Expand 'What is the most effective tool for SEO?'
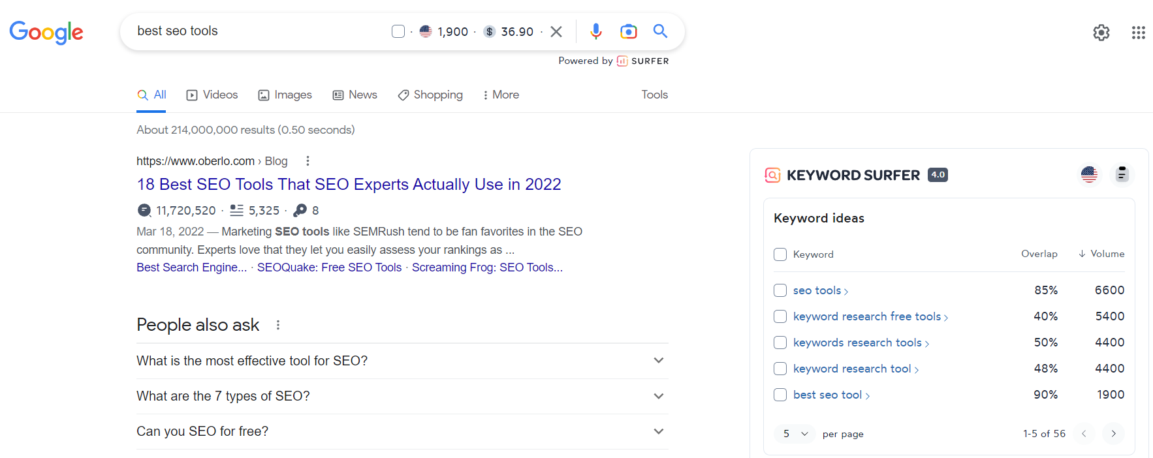 pos(402,361)
